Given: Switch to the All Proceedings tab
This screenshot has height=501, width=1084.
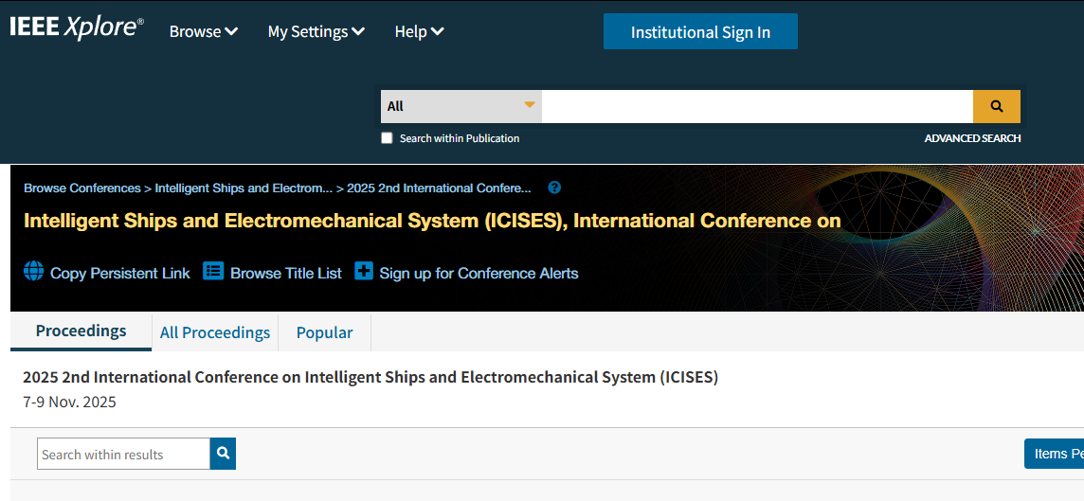Looking at the screenshot, I should click(215, 332).
